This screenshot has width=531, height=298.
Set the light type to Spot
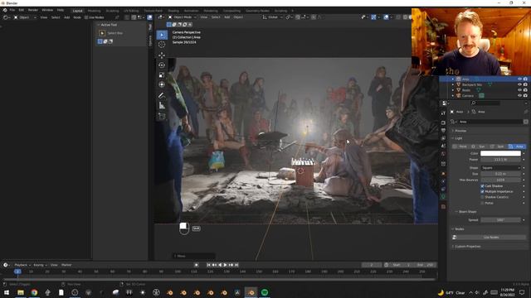[498, 147]
